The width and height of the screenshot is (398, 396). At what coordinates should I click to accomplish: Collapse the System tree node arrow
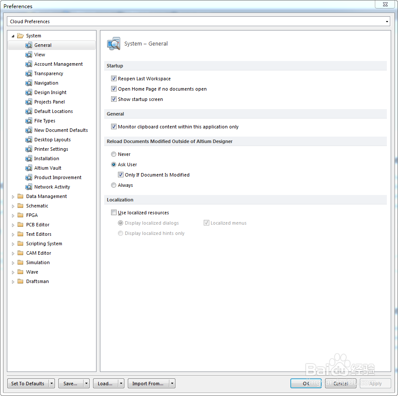[13, 36]
